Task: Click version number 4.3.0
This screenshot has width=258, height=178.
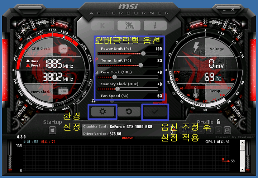Action: click(x=21, y=137)
